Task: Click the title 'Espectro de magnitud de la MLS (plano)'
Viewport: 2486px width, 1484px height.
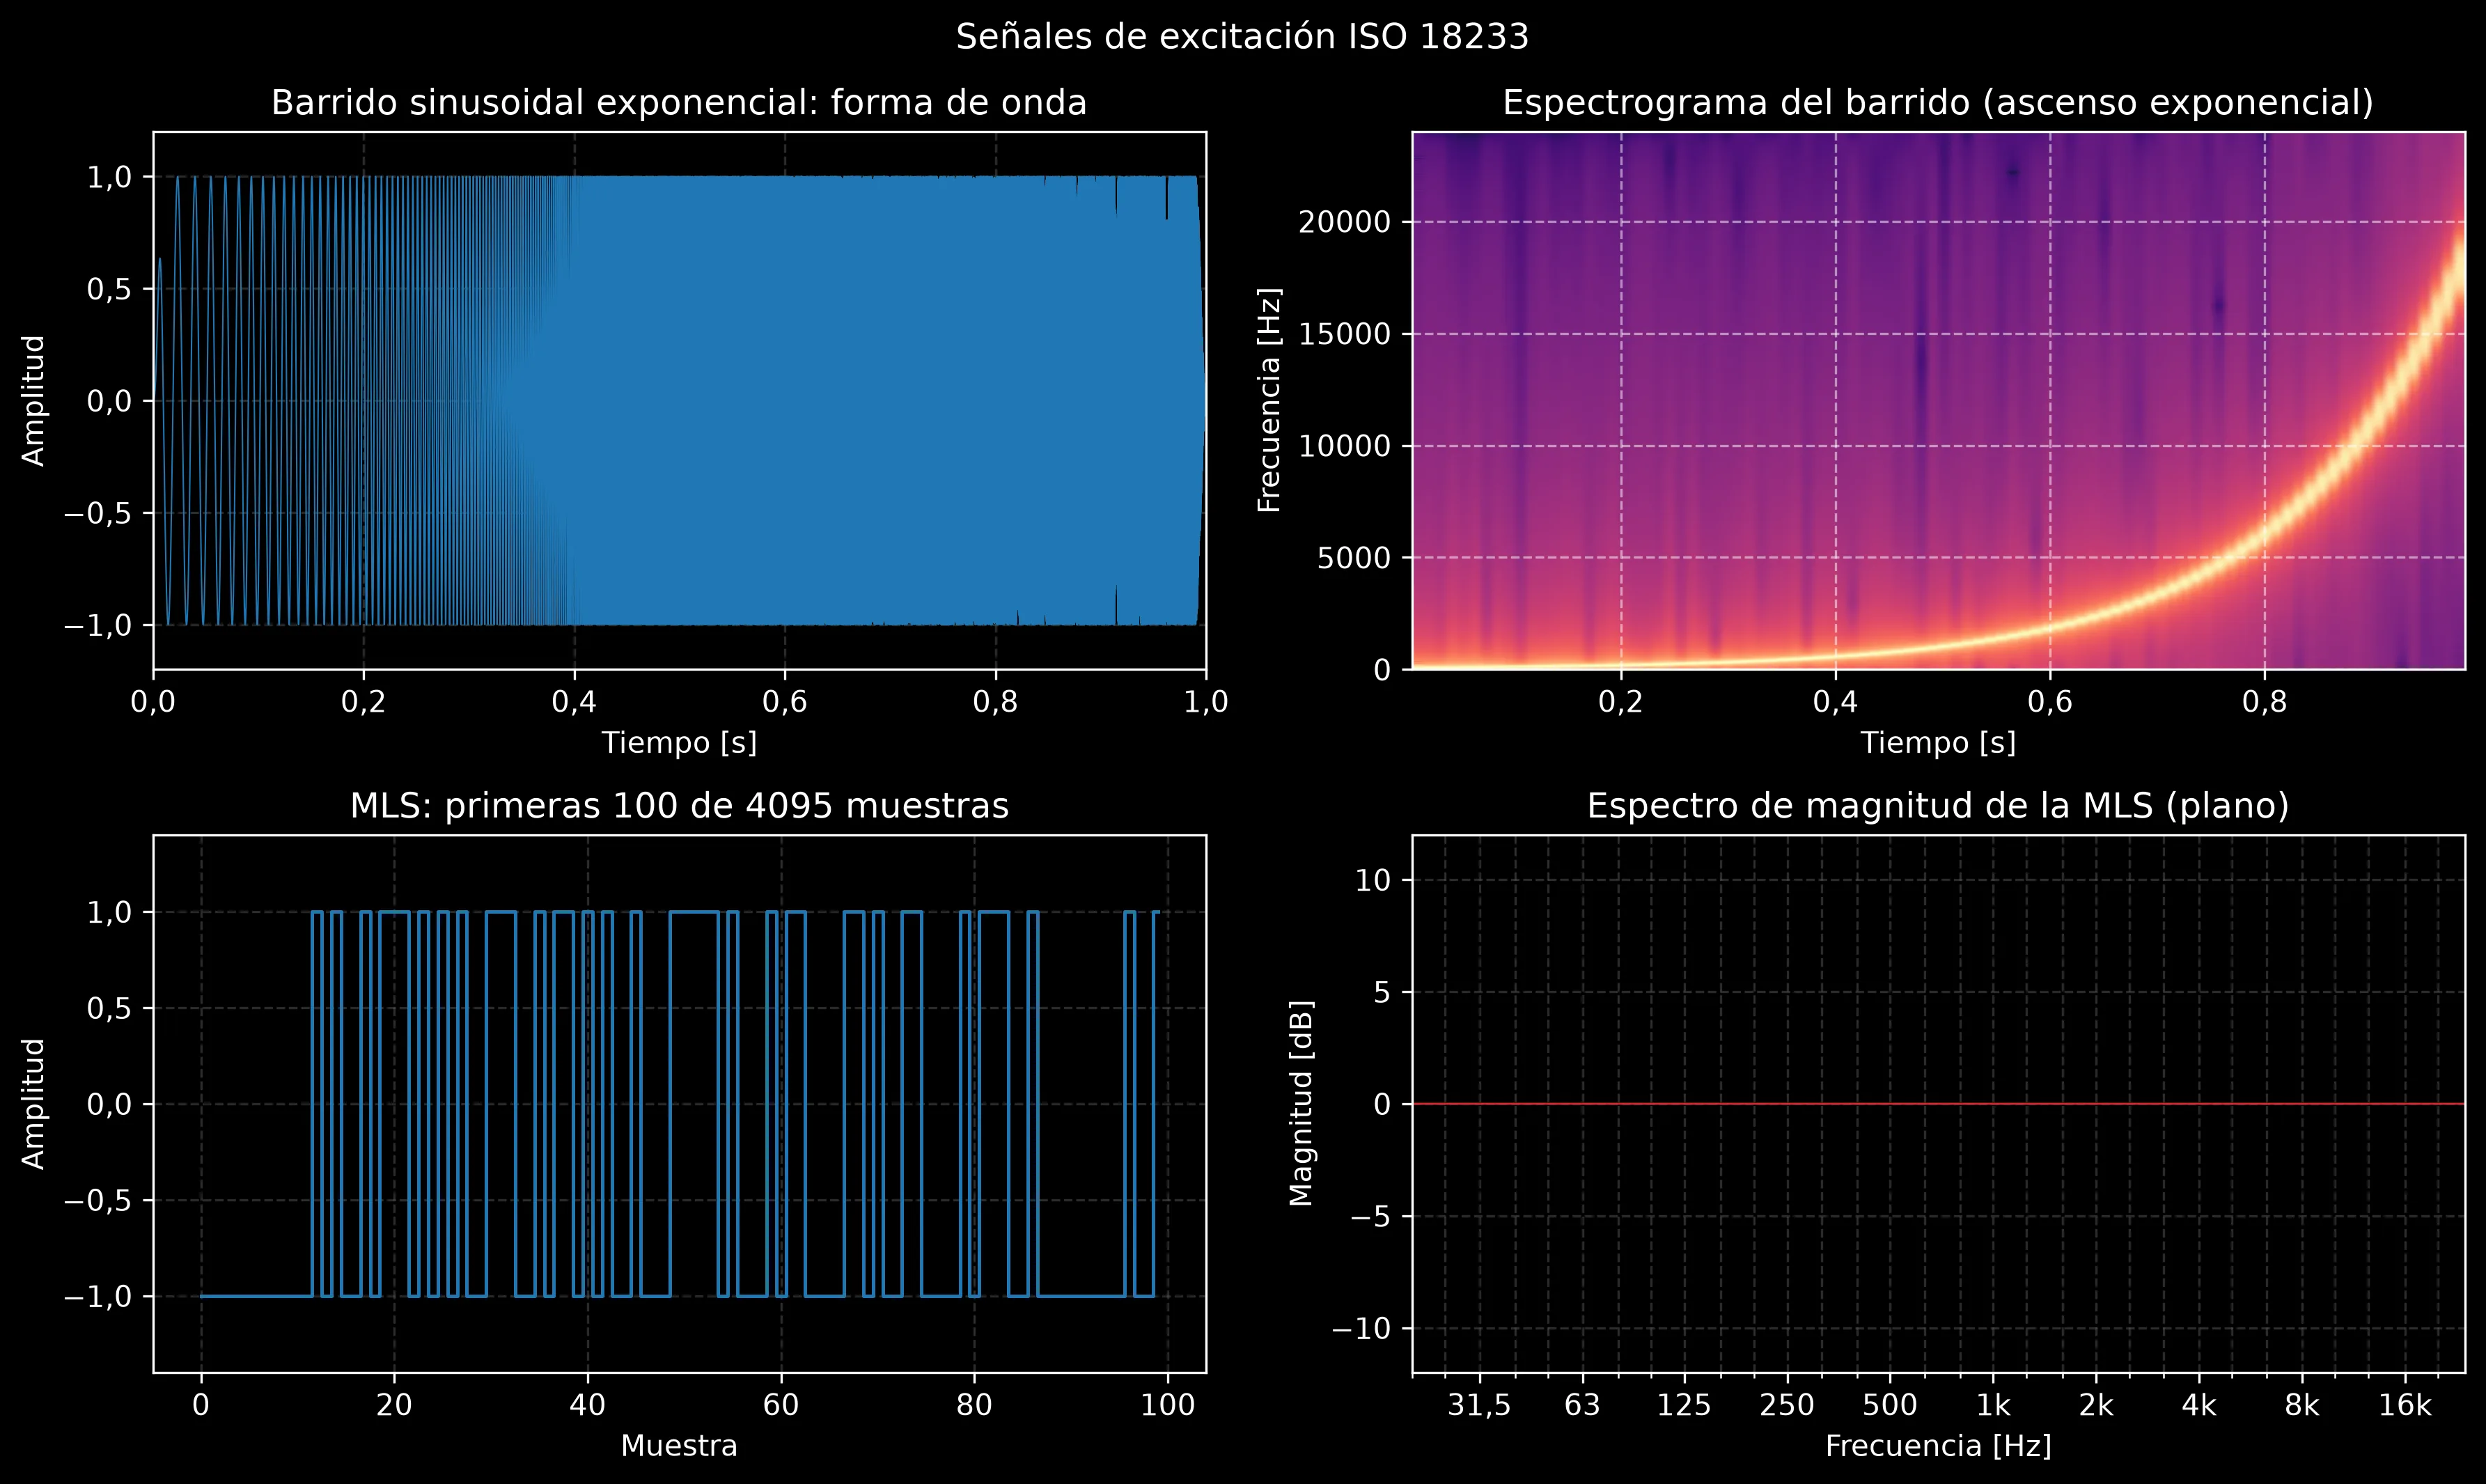Action: 1938,806
